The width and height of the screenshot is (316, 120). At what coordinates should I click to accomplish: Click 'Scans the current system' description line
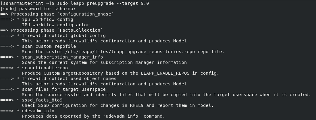[x=104, y=62]
